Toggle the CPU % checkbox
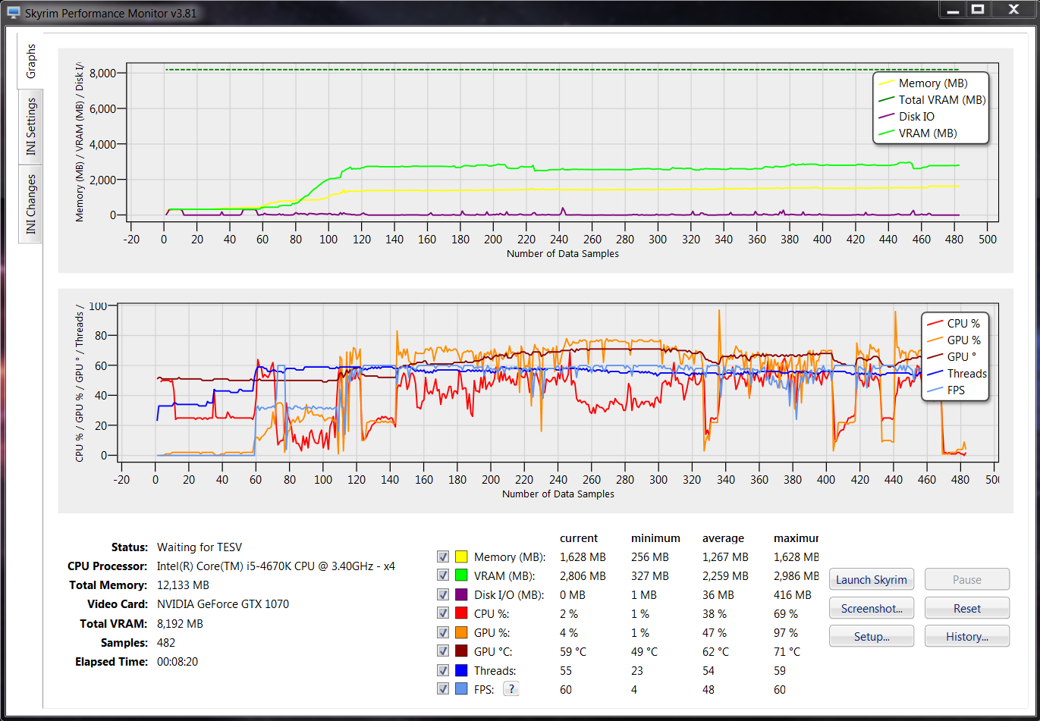 (x=443, y=614)
